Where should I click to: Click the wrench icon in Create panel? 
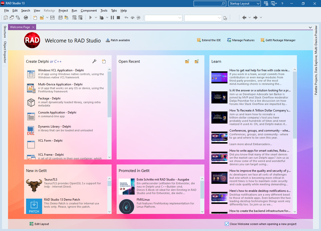click(x=94, y=61)
